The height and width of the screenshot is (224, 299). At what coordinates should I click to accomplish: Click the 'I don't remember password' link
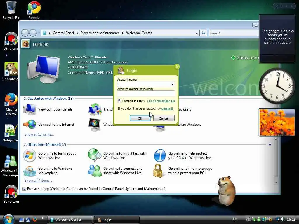161,101
